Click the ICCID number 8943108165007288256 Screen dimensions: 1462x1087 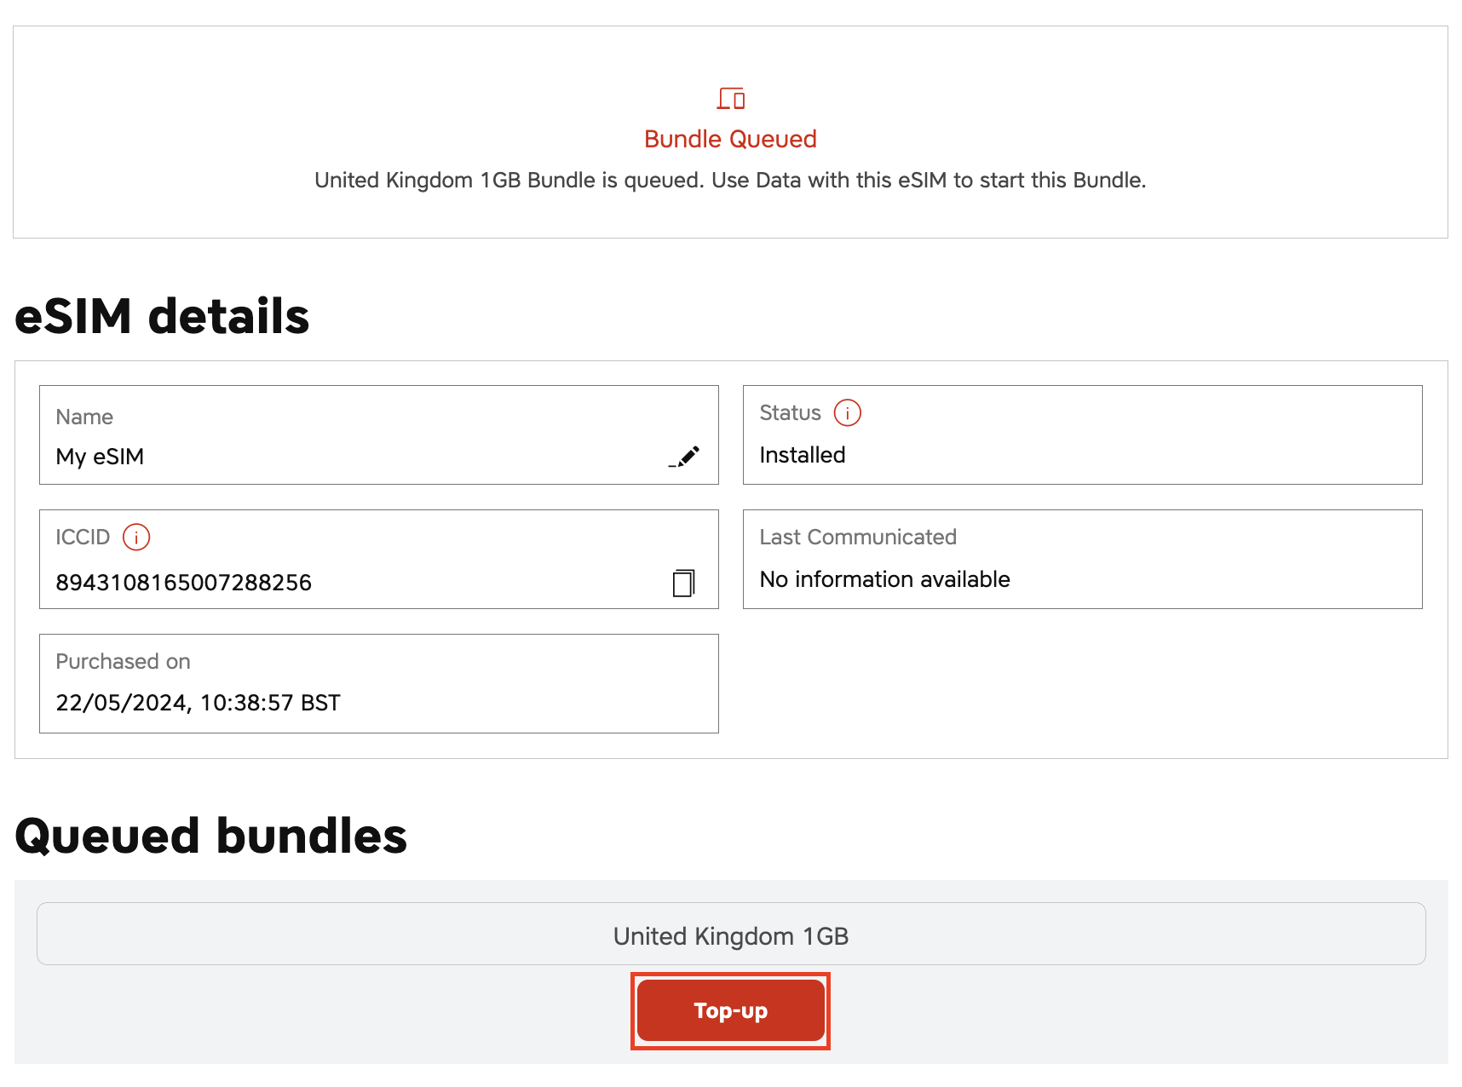[x=183, y=583]
